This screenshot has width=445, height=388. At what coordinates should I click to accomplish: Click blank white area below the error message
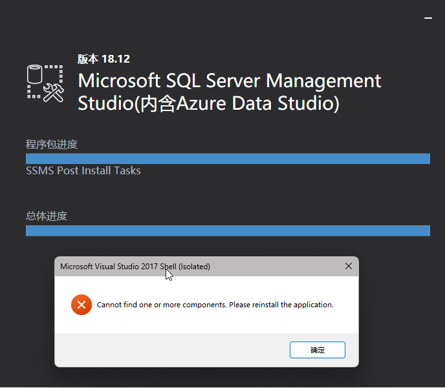[x=207, y=323]
